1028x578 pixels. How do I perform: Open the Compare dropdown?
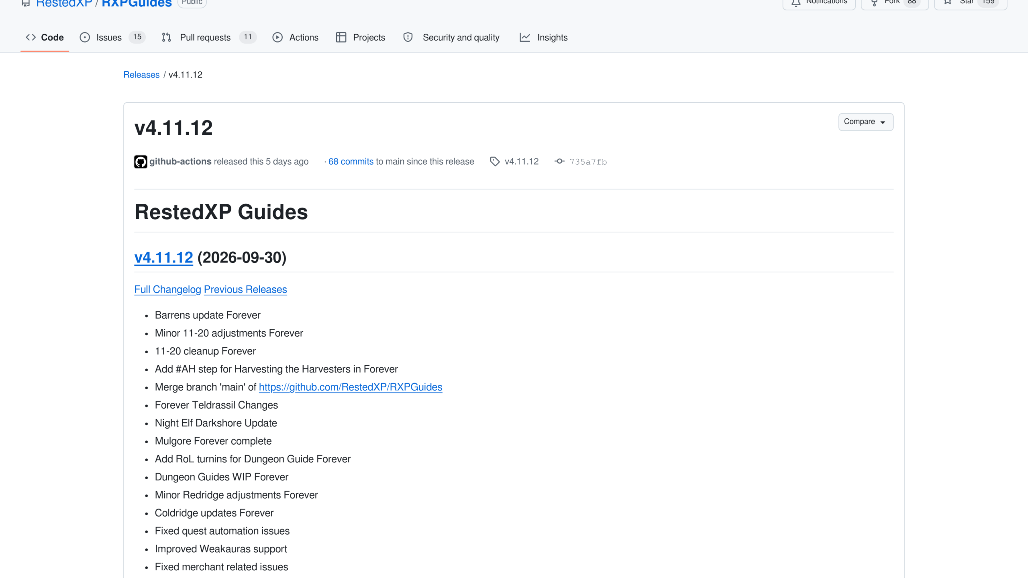[866, 122]
